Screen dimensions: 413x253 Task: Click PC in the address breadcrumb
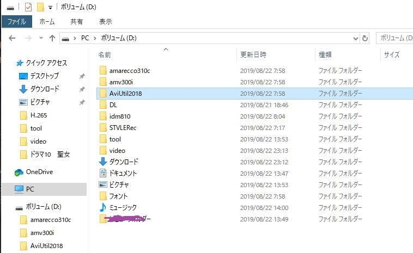(85, 38)
